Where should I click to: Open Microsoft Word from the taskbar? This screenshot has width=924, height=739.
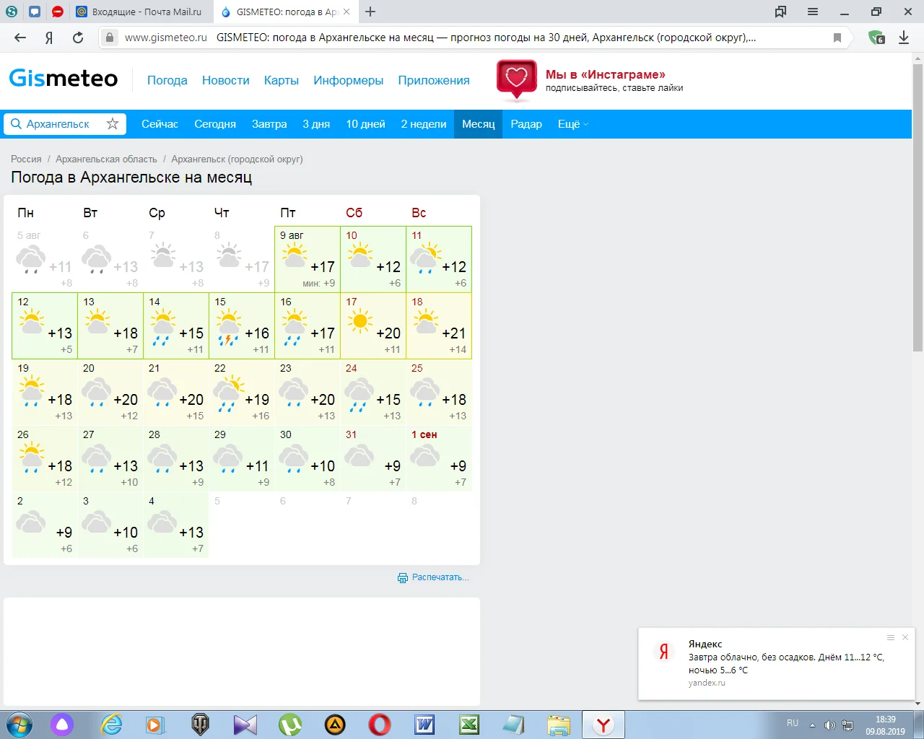(x=424, y=725)
